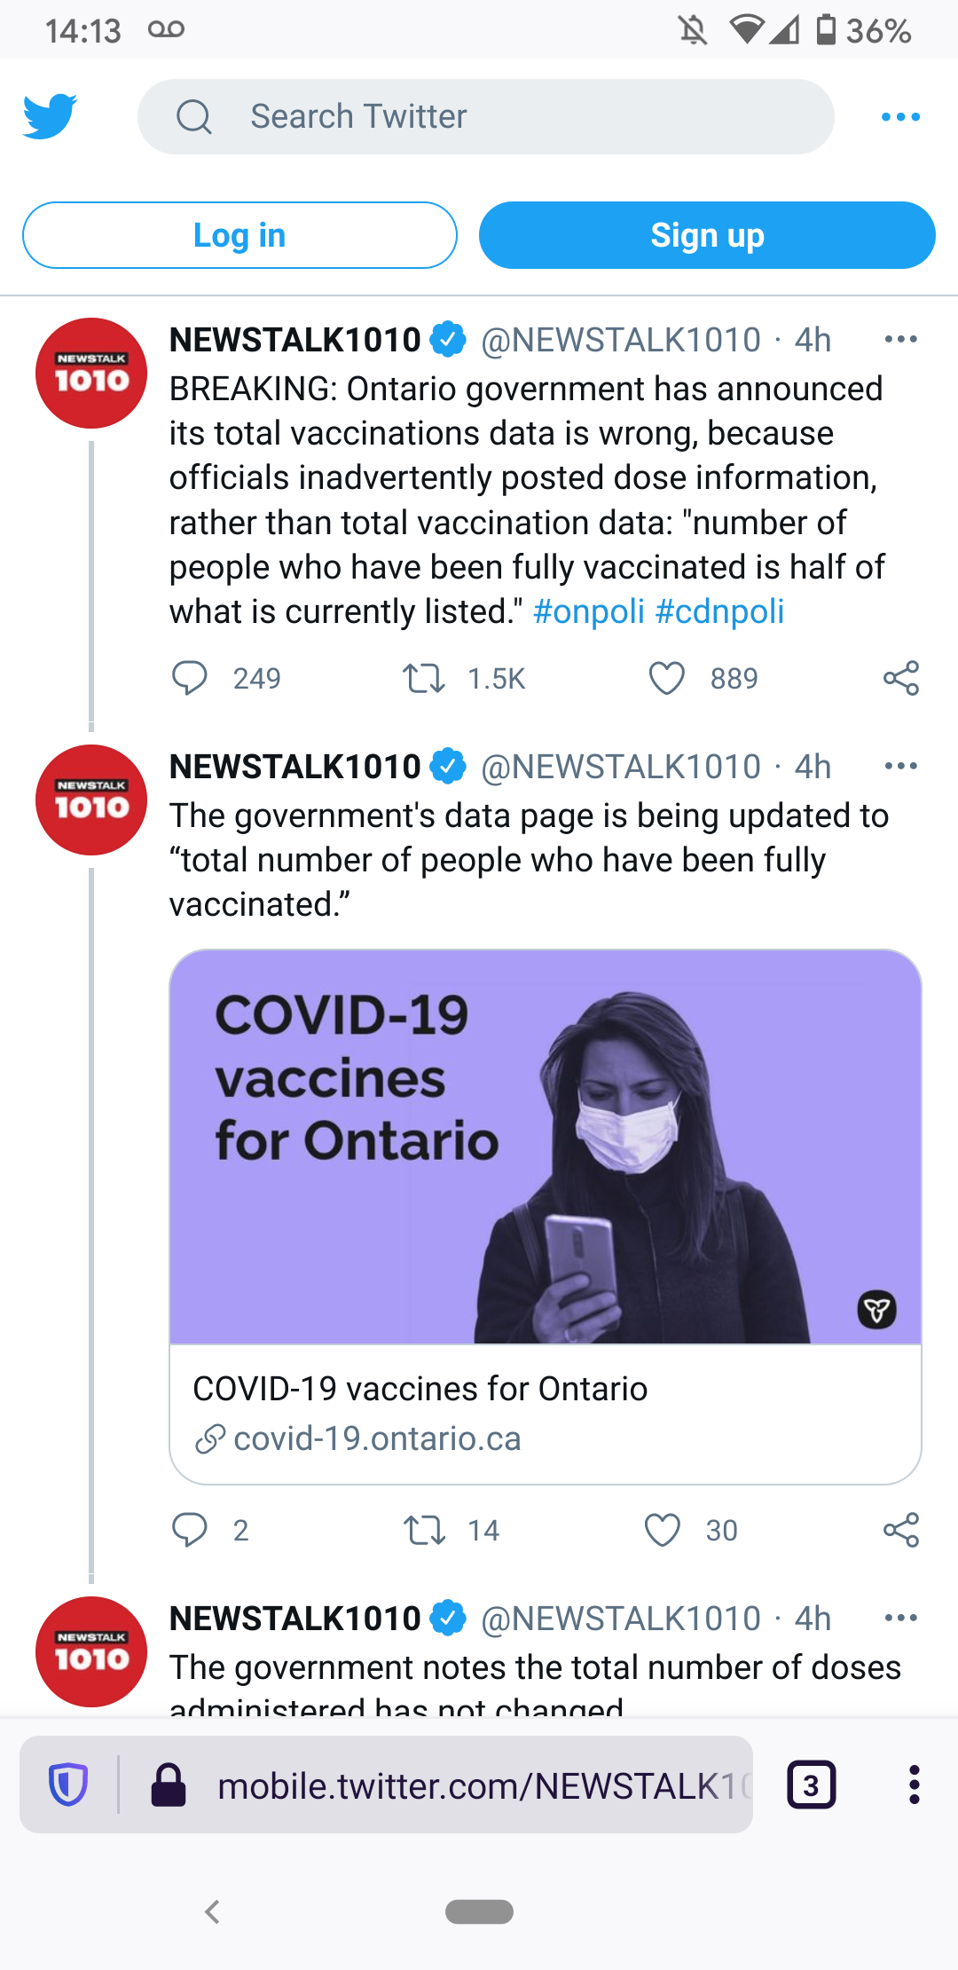Image resolution: width=958 pixels, height=1970 pixels.
Task: Open more menu on the data page tweet
Action: tap(900, 766)
